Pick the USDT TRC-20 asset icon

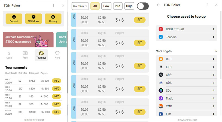[161, 29]
